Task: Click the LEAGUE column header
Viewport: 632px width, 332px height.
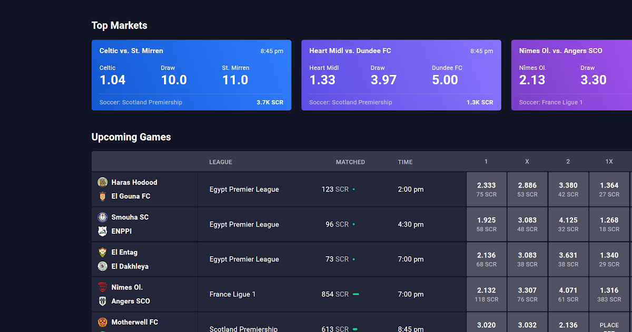Action: tap(221, 162)
